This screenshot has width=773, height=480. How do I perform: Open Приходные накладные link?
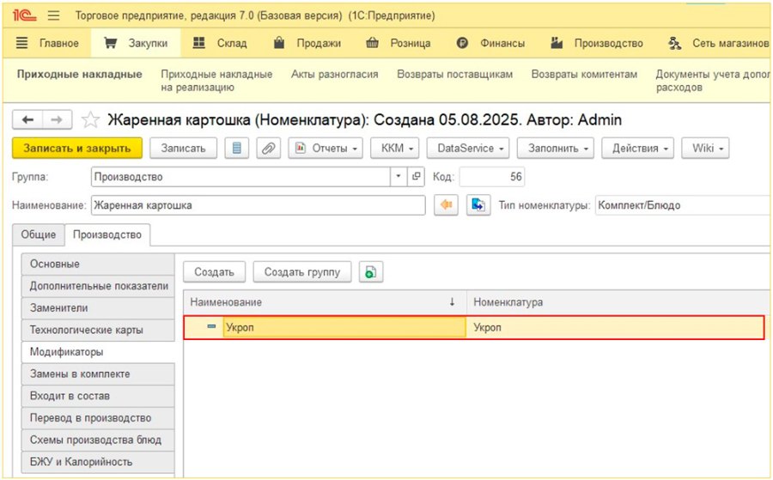[x=79, y=75]
